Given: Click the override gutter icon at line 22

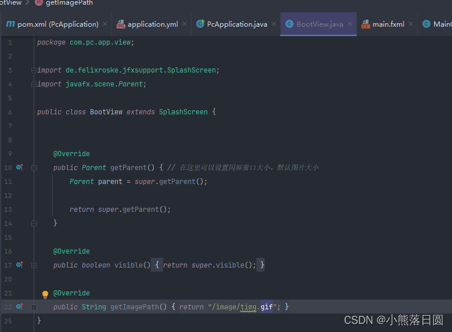Looking at the screenshot, I should point(20,306).
